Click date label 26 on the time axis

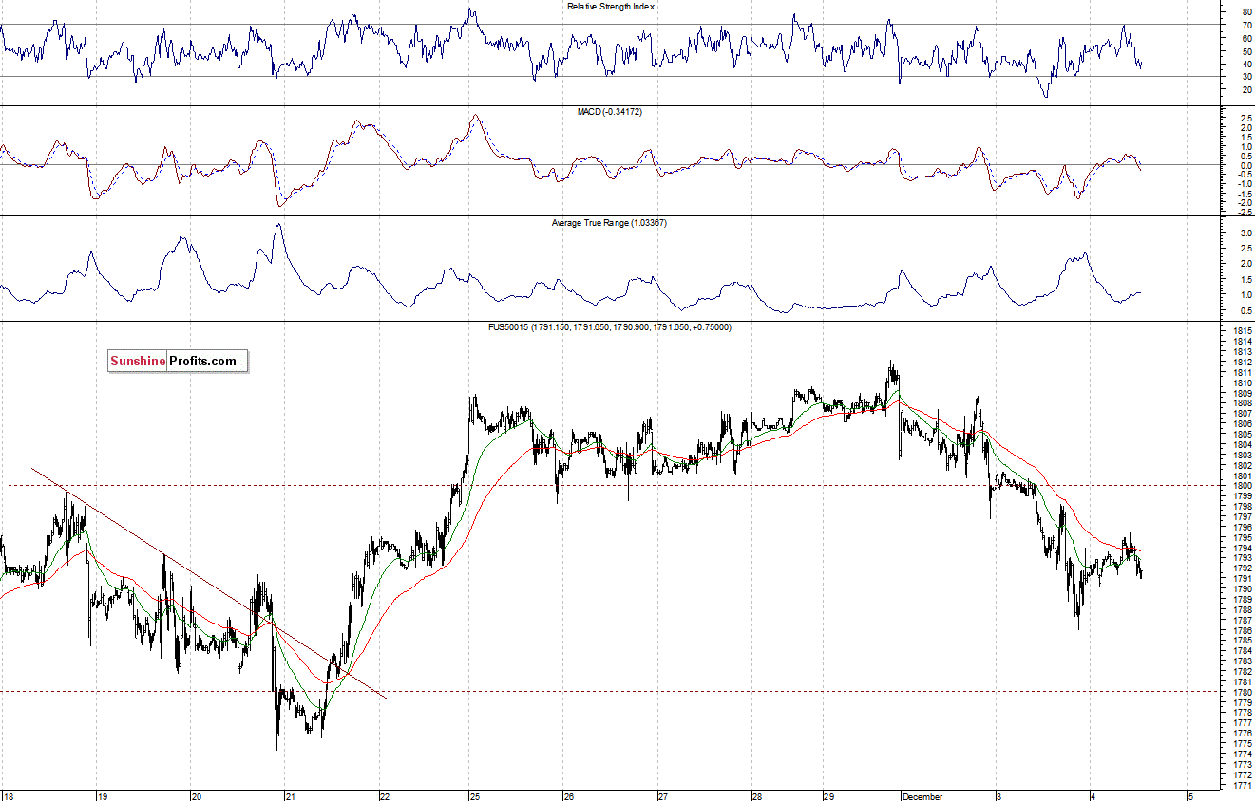pyautogui.click(x=568, y=795)
